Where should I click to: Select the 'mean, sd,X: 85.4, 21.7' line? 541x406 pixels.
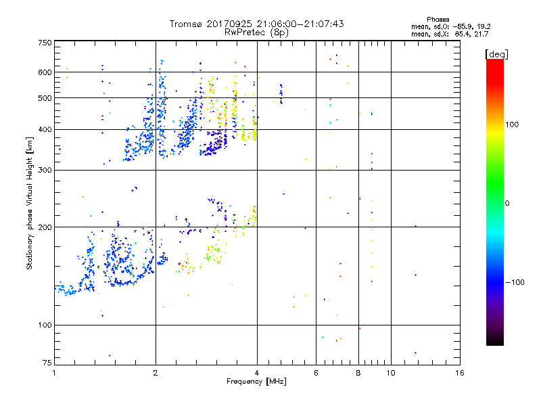tap(450, 35)
